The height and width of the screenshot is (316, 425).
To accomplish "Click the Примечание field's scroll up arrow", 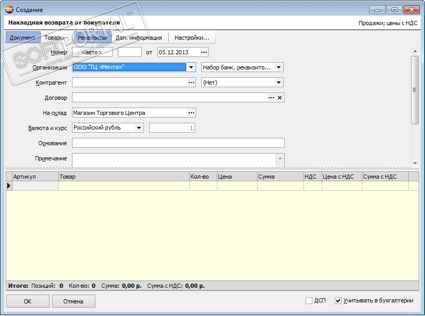I will pyautogui.click(x=280, y=158).
